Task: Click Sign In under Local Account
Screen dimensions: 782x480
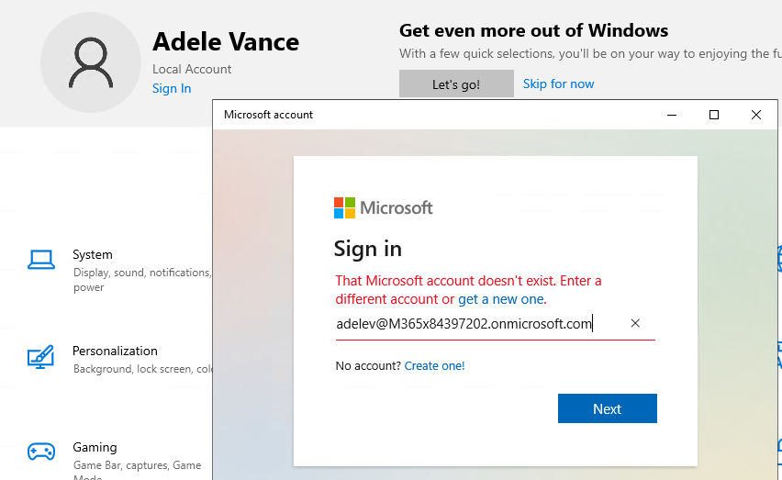Action: click(x=172, y=88)
